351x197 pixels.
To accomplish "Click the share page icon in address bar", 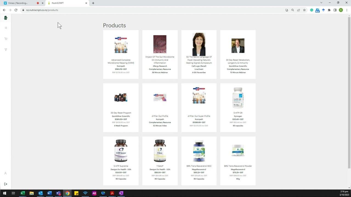I will [298, 10].
